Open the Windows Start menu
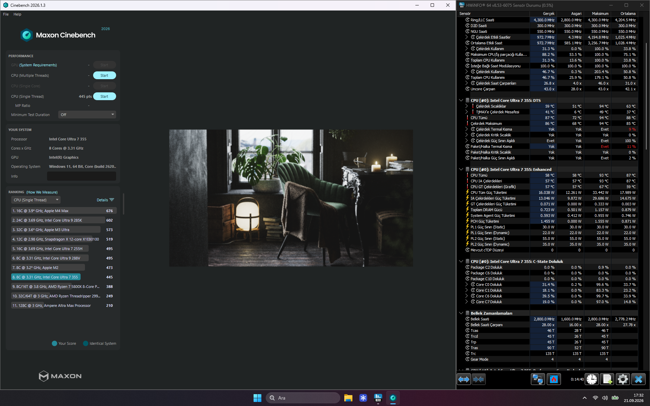The image size is (650, 406). click(257, 398)
